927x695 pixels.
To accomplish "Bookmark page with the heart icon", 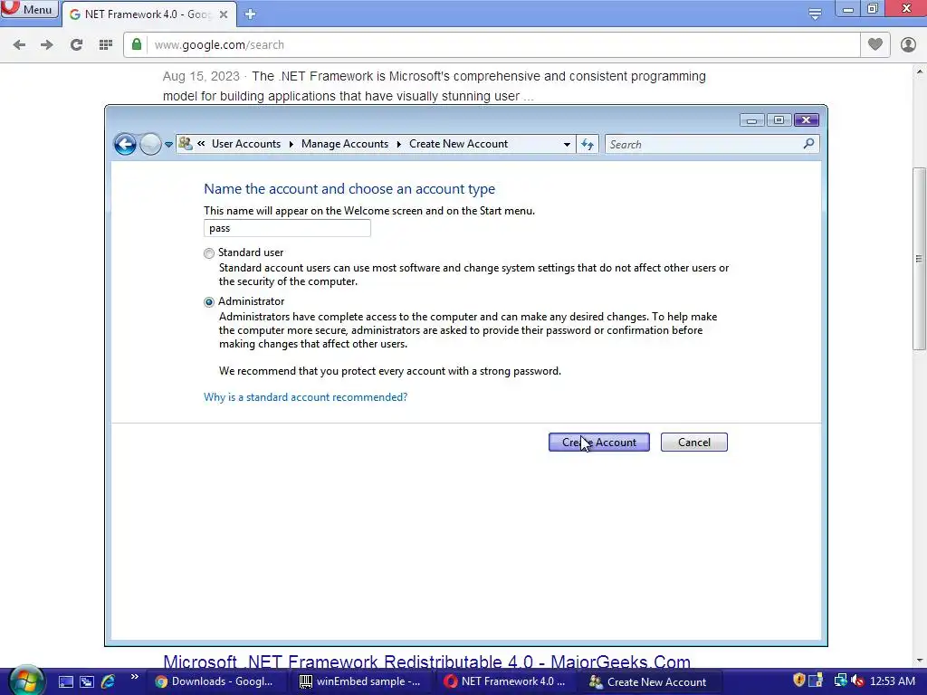I will click(875, 44).
